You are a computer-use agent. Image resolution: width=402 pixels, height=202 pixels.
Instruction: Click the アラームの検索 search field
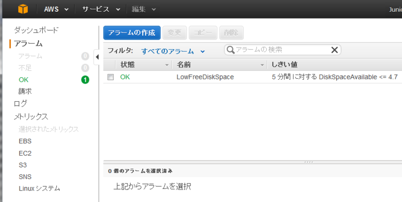(283, 50)
